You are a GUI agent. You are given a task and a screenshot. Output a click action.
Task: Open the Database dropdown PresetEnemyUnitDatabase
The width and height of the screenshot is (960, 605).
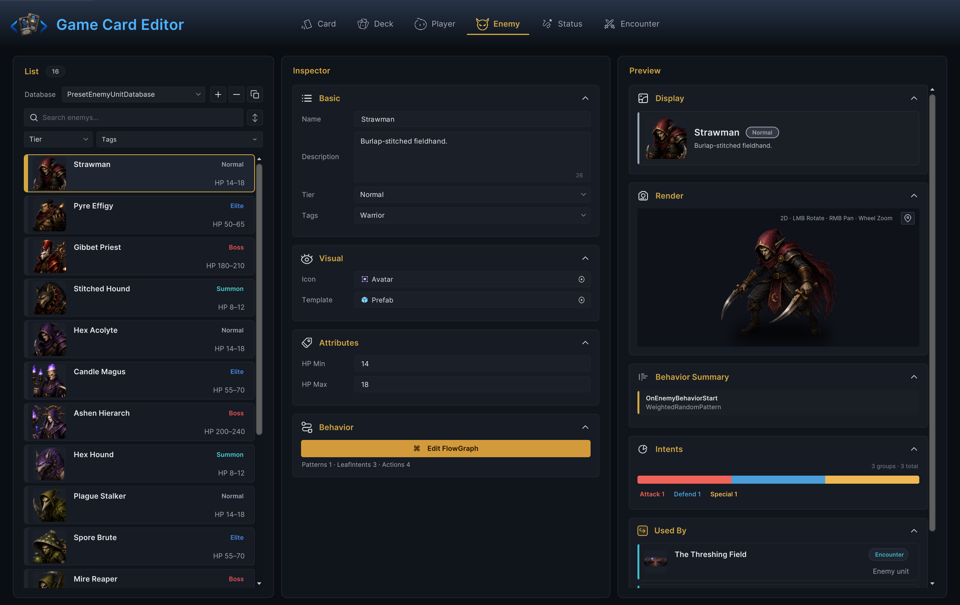pos(133,94)
